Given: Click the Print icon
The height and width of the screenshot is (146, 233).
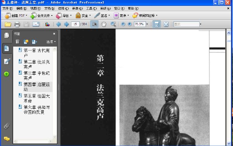Looking at the screenshot, I should 17,24.
